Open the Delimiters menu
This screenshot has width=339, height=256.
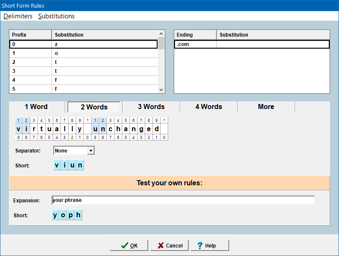click(18, 16)
